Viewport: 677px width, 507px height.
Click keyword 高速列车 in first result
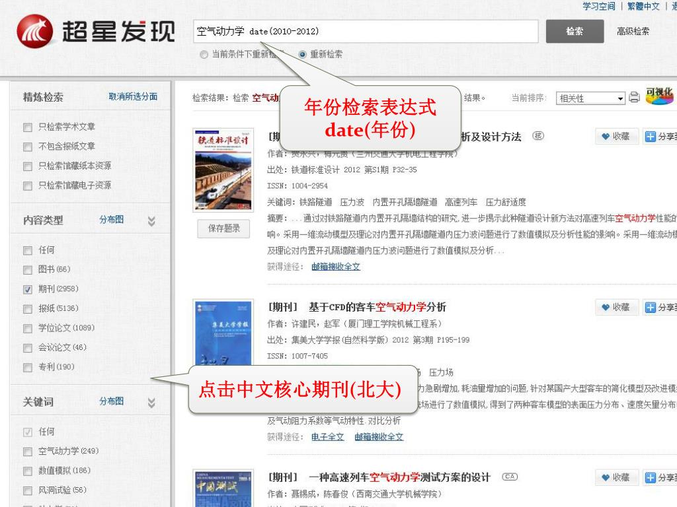point(461,202)
